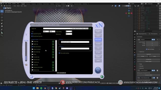Expand the Shape section in Multires modifier
Viewport: 161px width, 90px height.
pyautogui.click(x=141, y=64)
